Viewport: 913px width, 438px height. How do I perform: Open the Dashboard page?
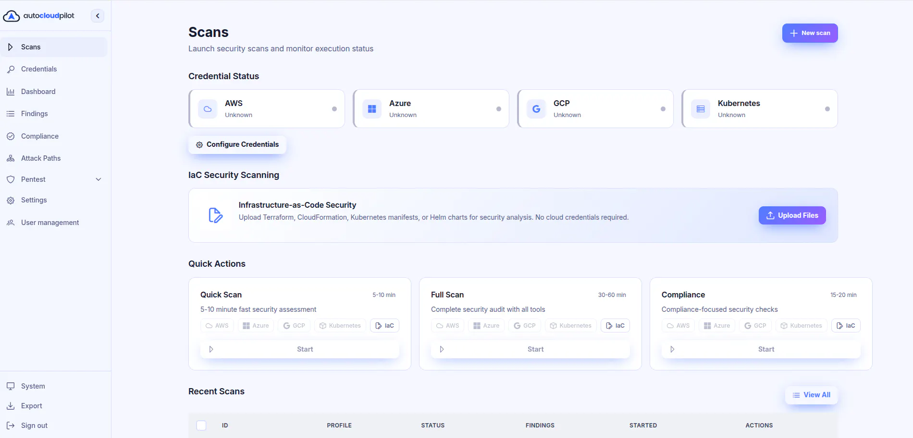coord(54,92)
